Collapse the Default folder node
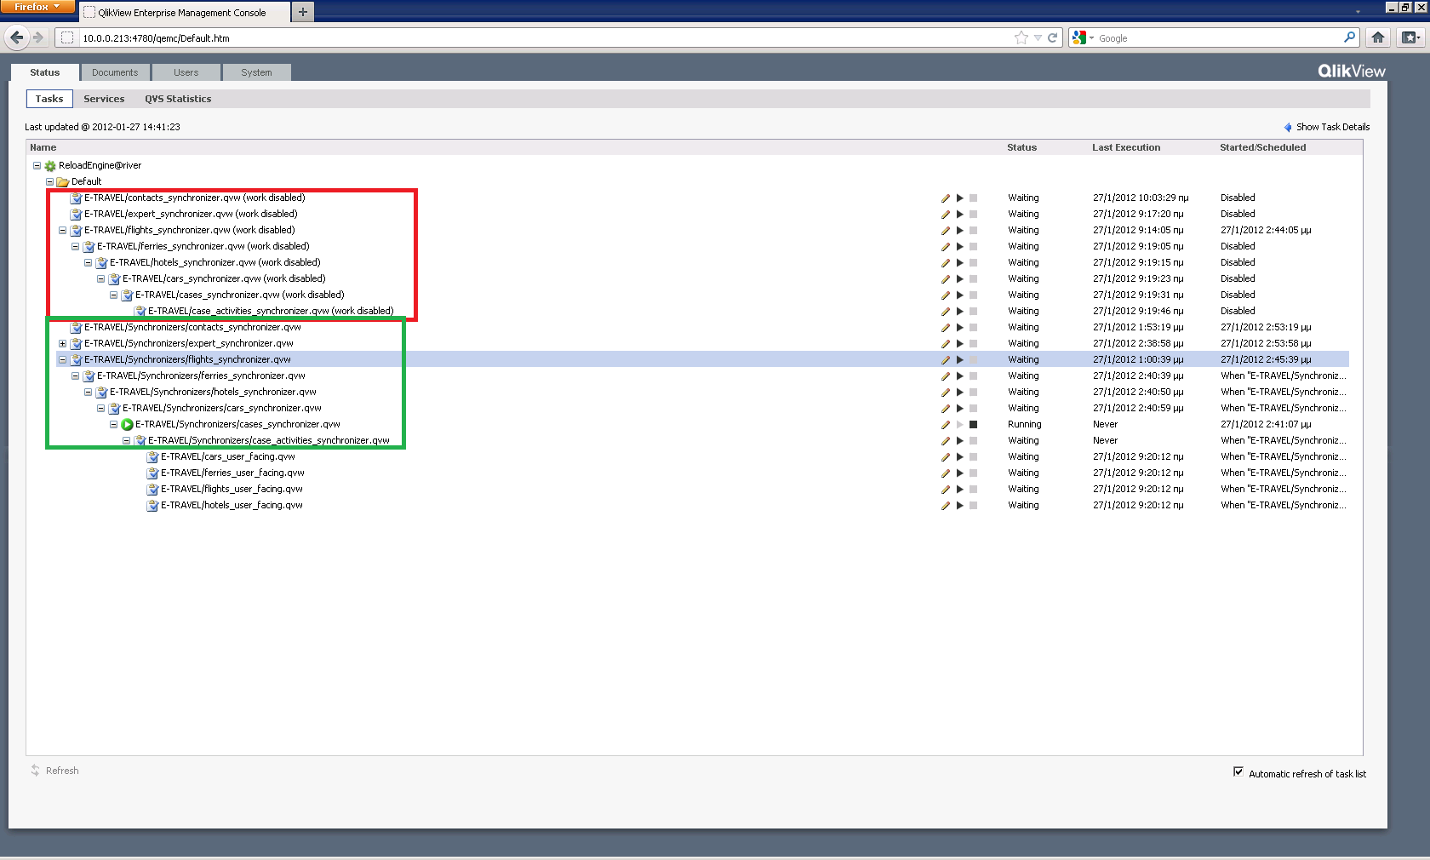1430x860 pixels. click(x=49, y=182)
